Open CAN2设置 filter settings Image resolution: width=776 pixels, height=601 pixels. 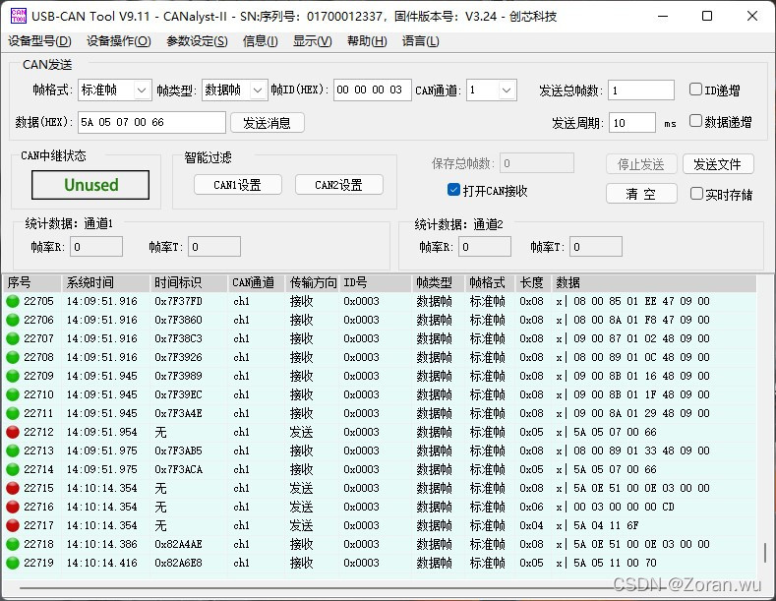coord(339,185)
